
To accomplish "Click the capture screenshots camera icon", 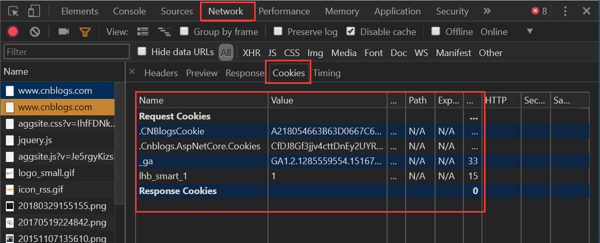I will (63, 32).
